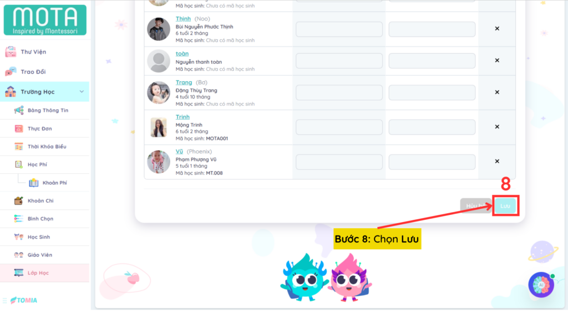This screenshot has height=319, width=568.
Task: Click the Thời Khóa Biểu timetable icon
Action: tap(19, 146)
